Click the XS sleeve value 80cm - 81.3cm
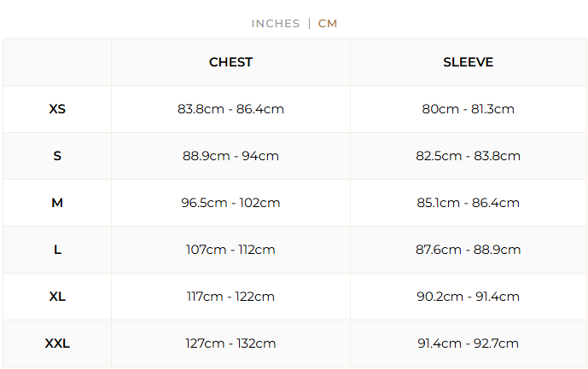Viewport: 588px width, 369px height. tap(468, 109)
